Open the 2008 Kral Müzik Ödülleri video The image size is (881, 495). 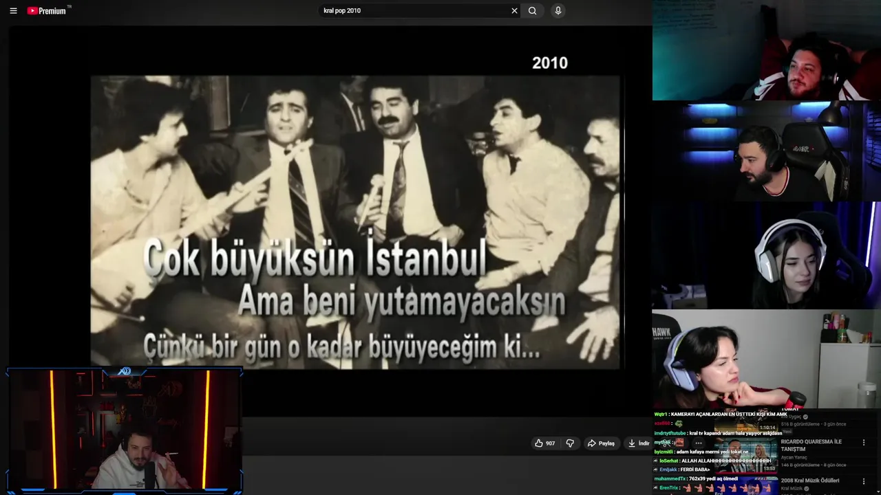pyautogui.click(x=810, y=481)
